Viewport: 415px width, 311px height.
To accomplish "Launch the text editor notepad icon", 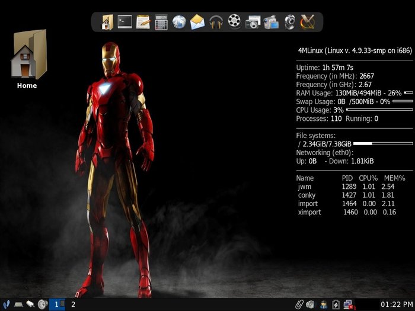I will (x=143, y=23).
